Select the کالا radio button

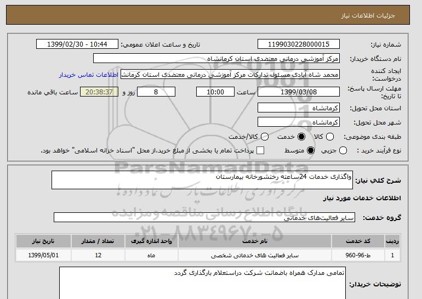330,137
